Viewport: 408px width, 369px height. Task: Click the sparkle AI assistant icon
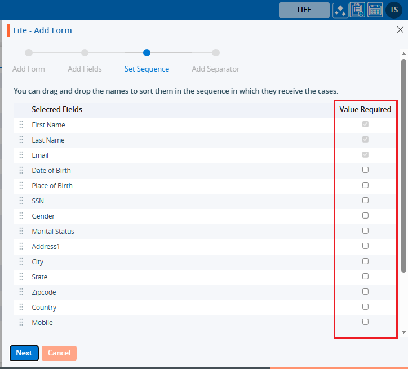pyautogui.click(x=340, y=10)
